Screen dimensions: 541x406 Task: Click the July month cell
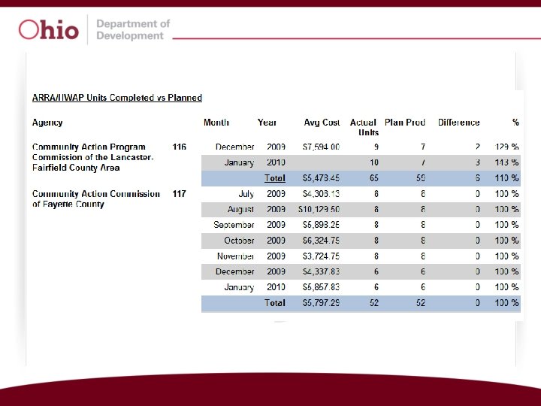(x=246, y=194)
